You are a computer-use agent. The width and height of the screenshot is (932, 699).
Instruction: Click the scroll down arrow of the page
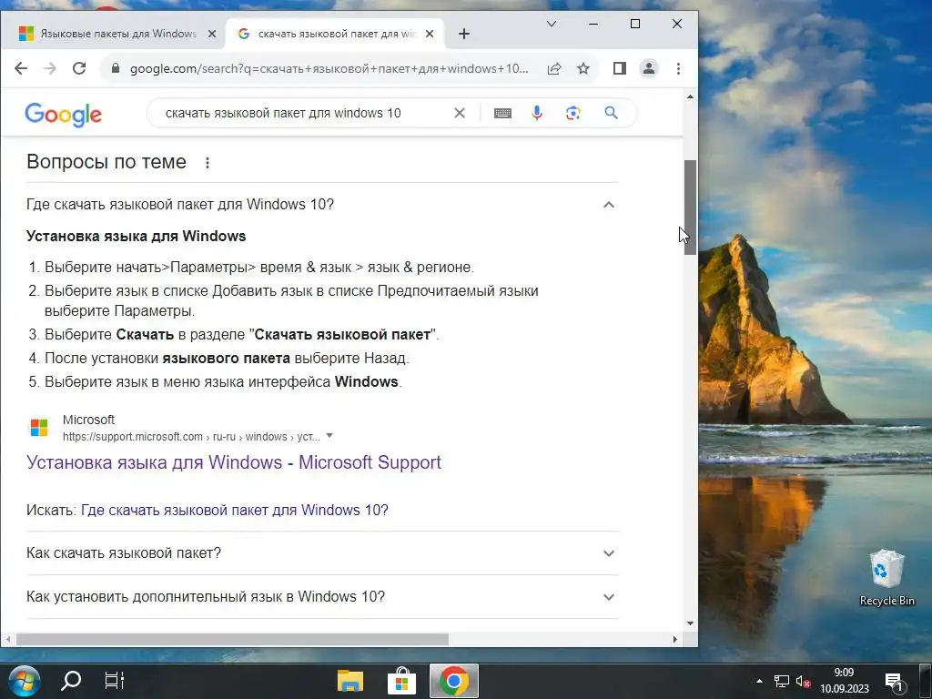click(690, 623)
